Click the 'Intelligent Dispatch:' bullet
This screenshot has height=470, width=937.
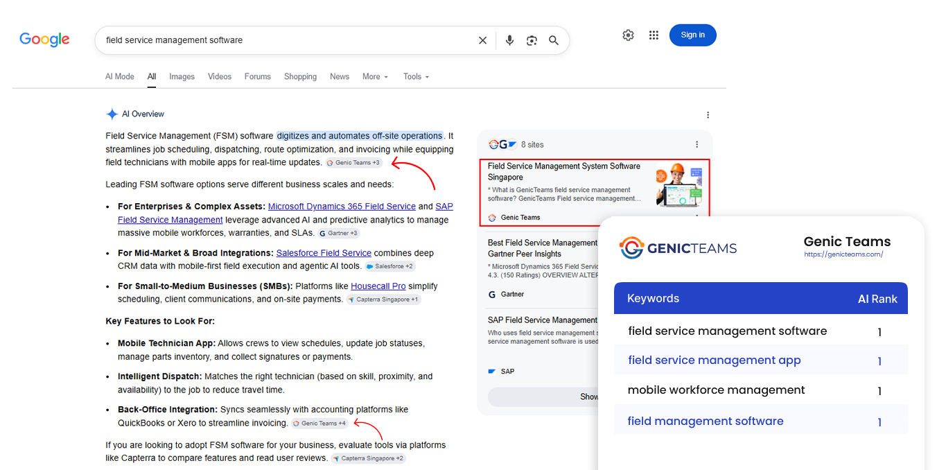click(x=159, y=376)
